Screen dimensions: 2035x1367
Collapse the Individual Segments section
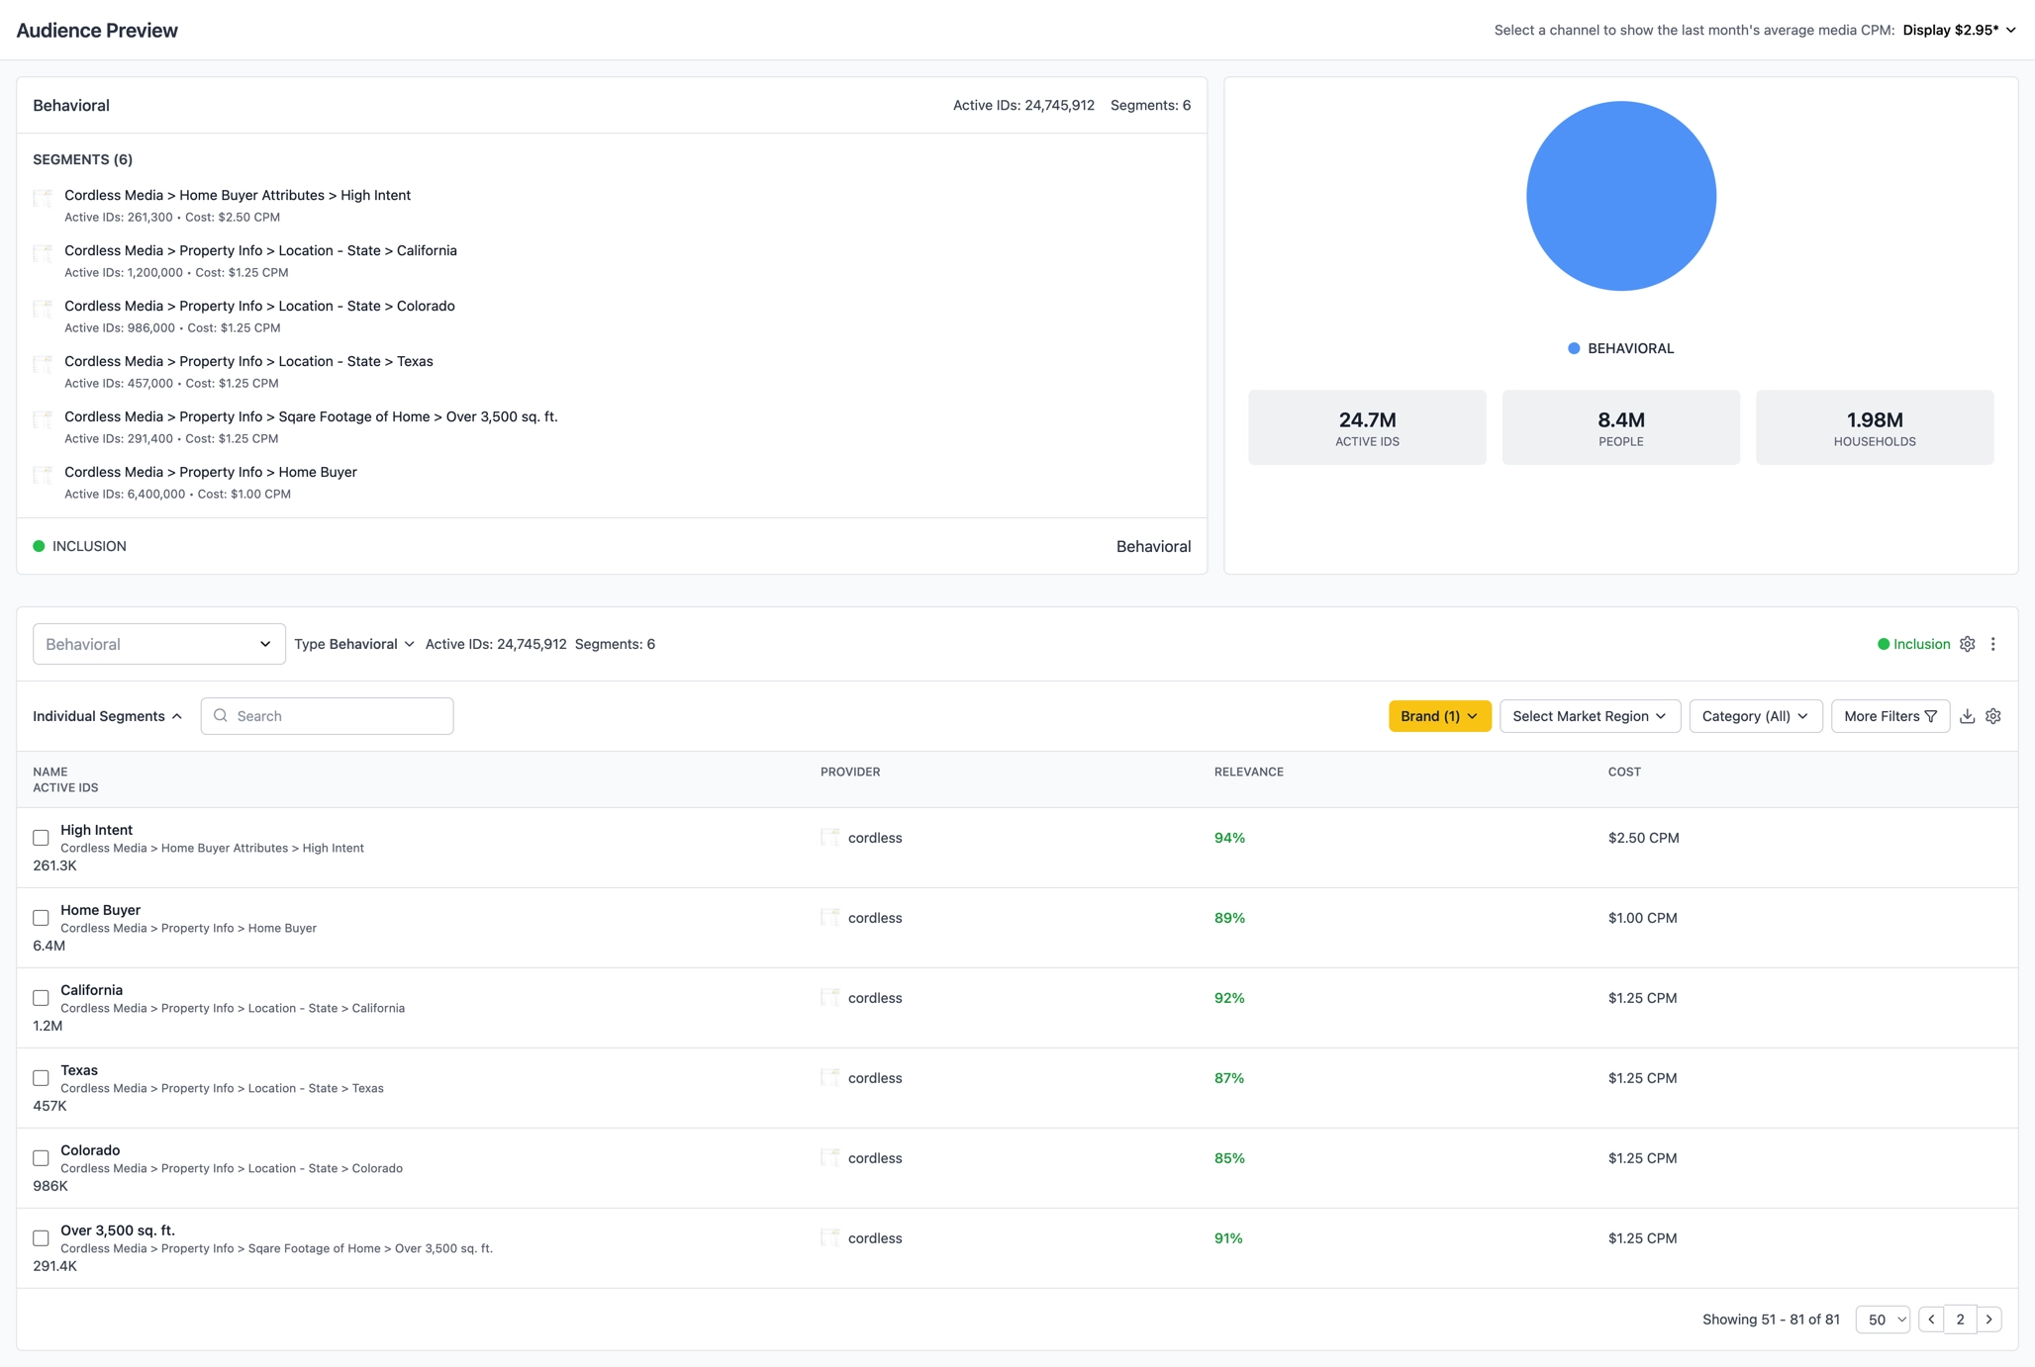(107, 716)
